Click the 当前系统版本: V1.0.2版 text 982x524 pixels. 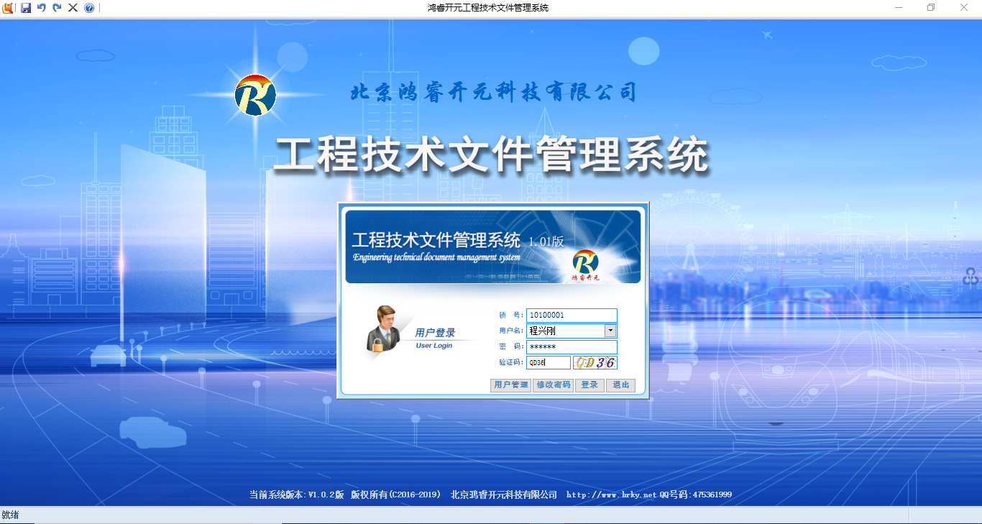(x=297, y=495)
